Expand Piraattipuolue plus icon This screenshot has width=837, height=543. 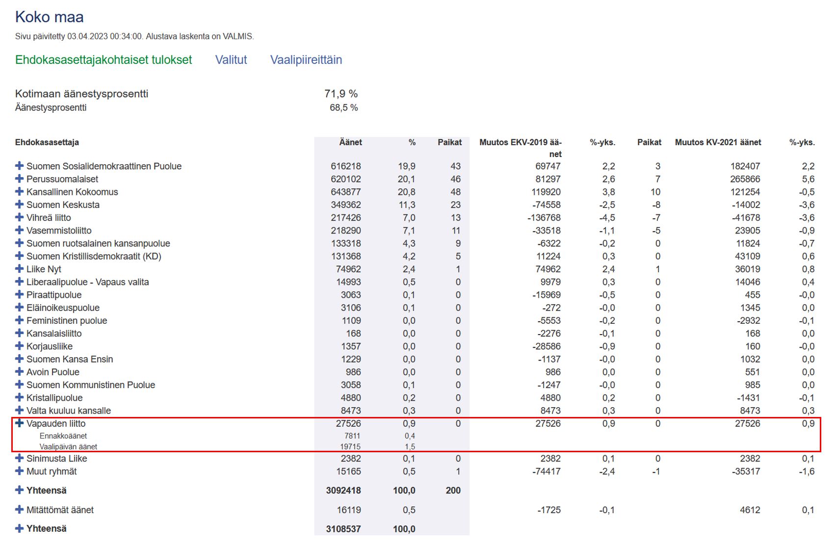pyautogui.click(x=19, y=294)
